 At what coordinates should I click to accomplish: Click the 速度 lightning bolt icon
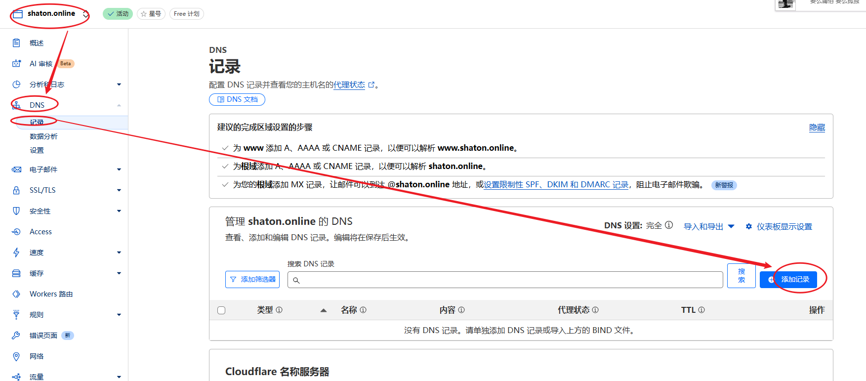[16, 253]
